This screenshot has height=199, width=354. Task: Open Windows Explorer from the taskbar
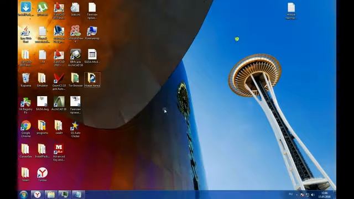click(x=51, y=195)
